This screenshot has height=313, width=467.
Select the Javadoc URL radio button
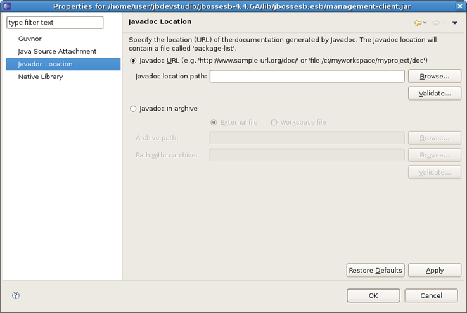pos(133,61)
